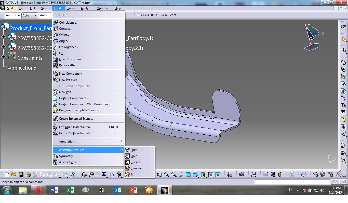Click the Capture camera icon

242,175
